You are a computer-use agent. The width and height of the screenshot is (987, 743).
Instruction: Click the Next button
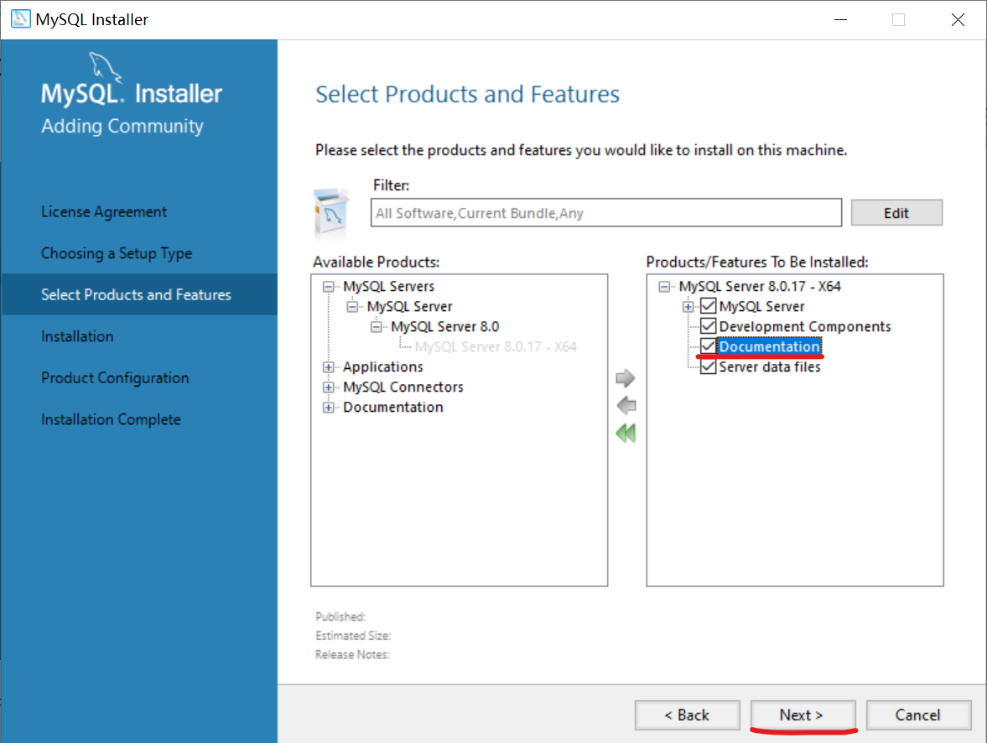click(x=803, y=715)
